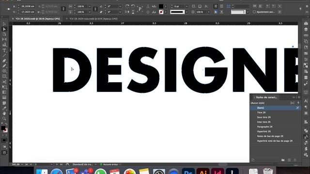Open the Y scale percentage dropdown
The height and width of the screenshot is (174, 310).
(x=90, y=12)
